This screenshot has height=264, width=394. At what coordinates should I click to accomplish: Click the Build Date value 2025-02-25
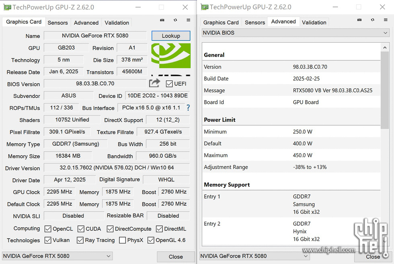(x=306, y=79)
